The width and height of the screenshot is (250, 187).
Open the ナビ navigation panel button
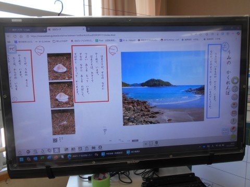[x=12, y=49]
